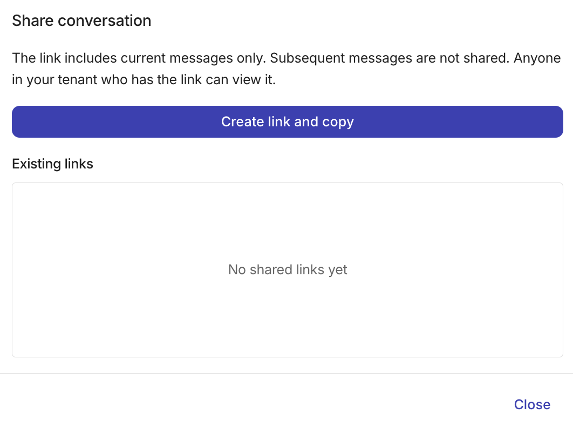Dismiss the dialog via the Close link
Screen dimensions: 573x433
532,404
